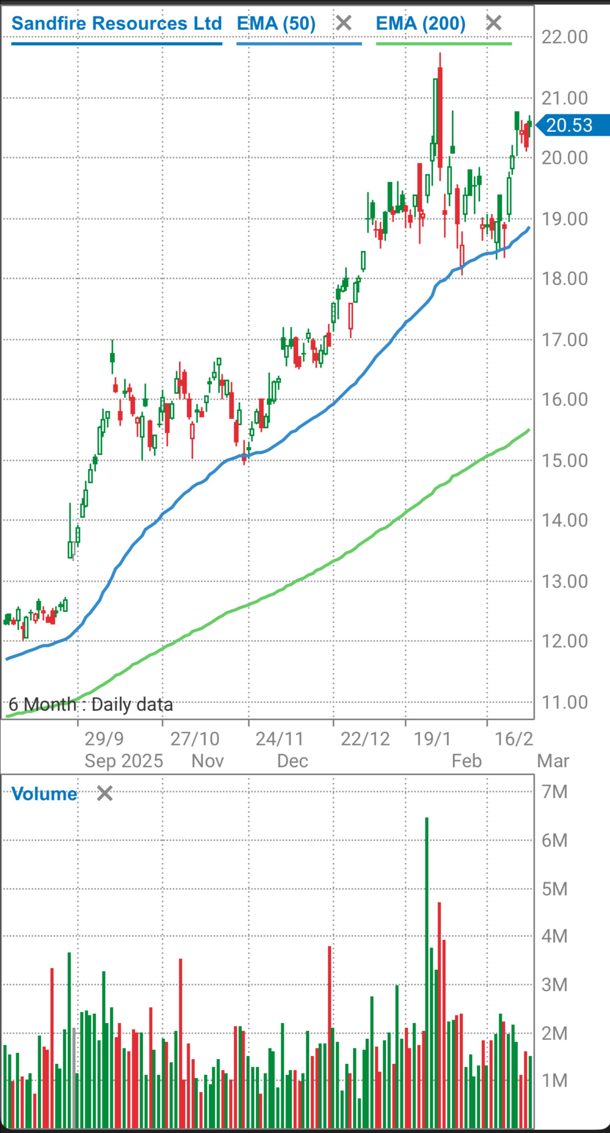
Task: Click the 19.00 price axis label
Action: [565, 219]
